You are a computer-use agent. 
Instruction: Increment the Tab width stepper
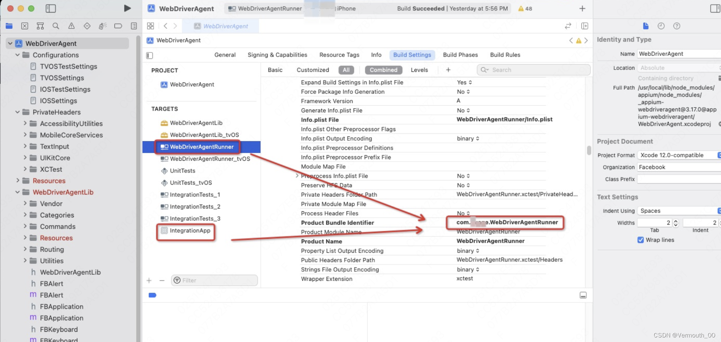[676, 221]
